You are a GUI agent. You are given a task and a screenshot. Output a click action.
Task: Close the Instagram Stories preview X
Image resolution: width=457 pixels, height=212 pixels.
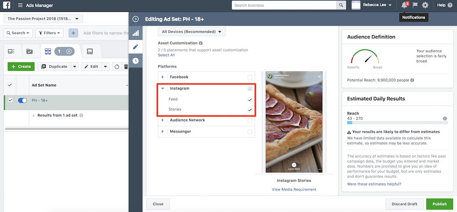click(319, 77)
